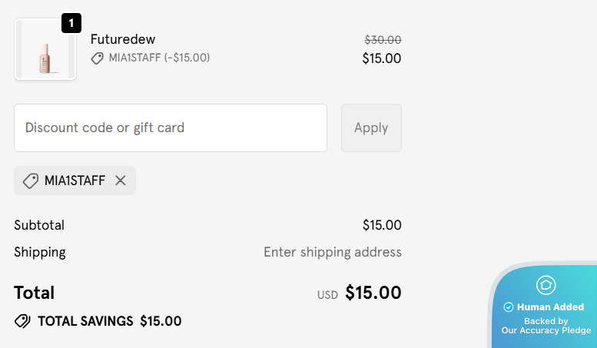Click the Human Added badge label
The image size is (597, 348).
click(x=550, y=307)
